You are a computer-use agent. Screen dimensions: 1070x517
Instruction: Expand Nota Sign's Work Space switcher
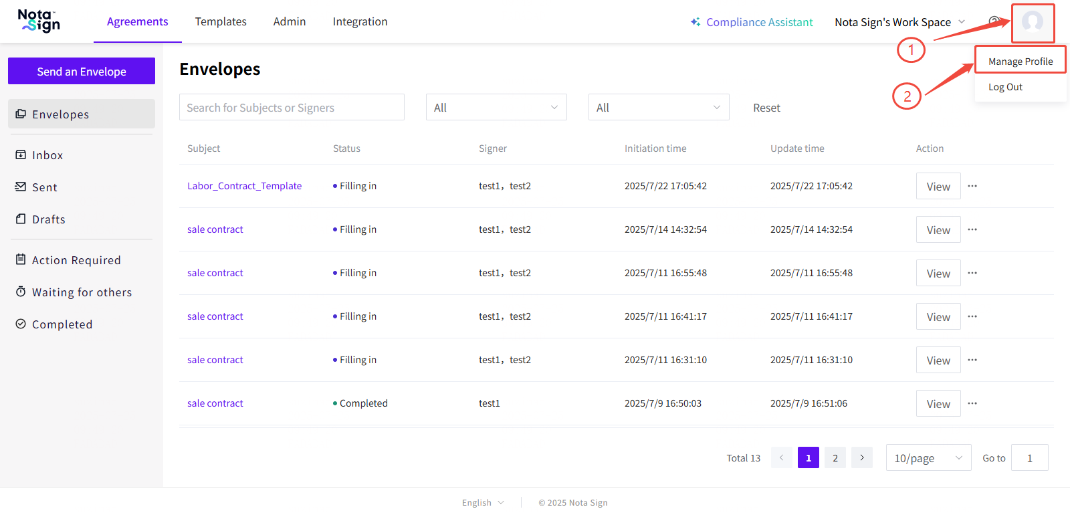click(x=899, y=22)
